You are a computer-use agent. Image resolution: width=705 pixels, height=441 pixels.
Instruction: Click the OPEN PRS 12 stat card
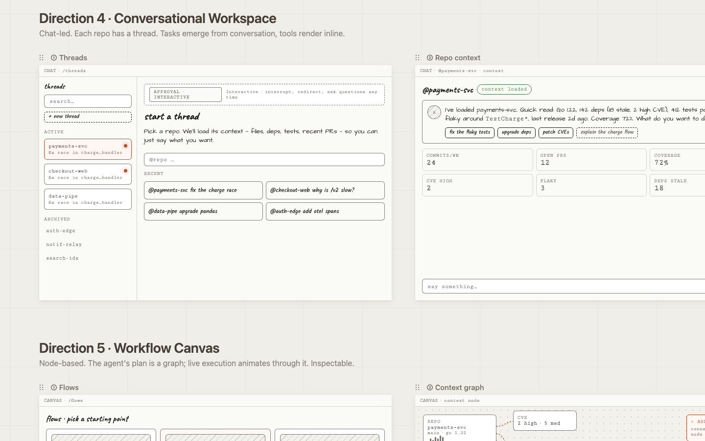(x=591, y=160)
